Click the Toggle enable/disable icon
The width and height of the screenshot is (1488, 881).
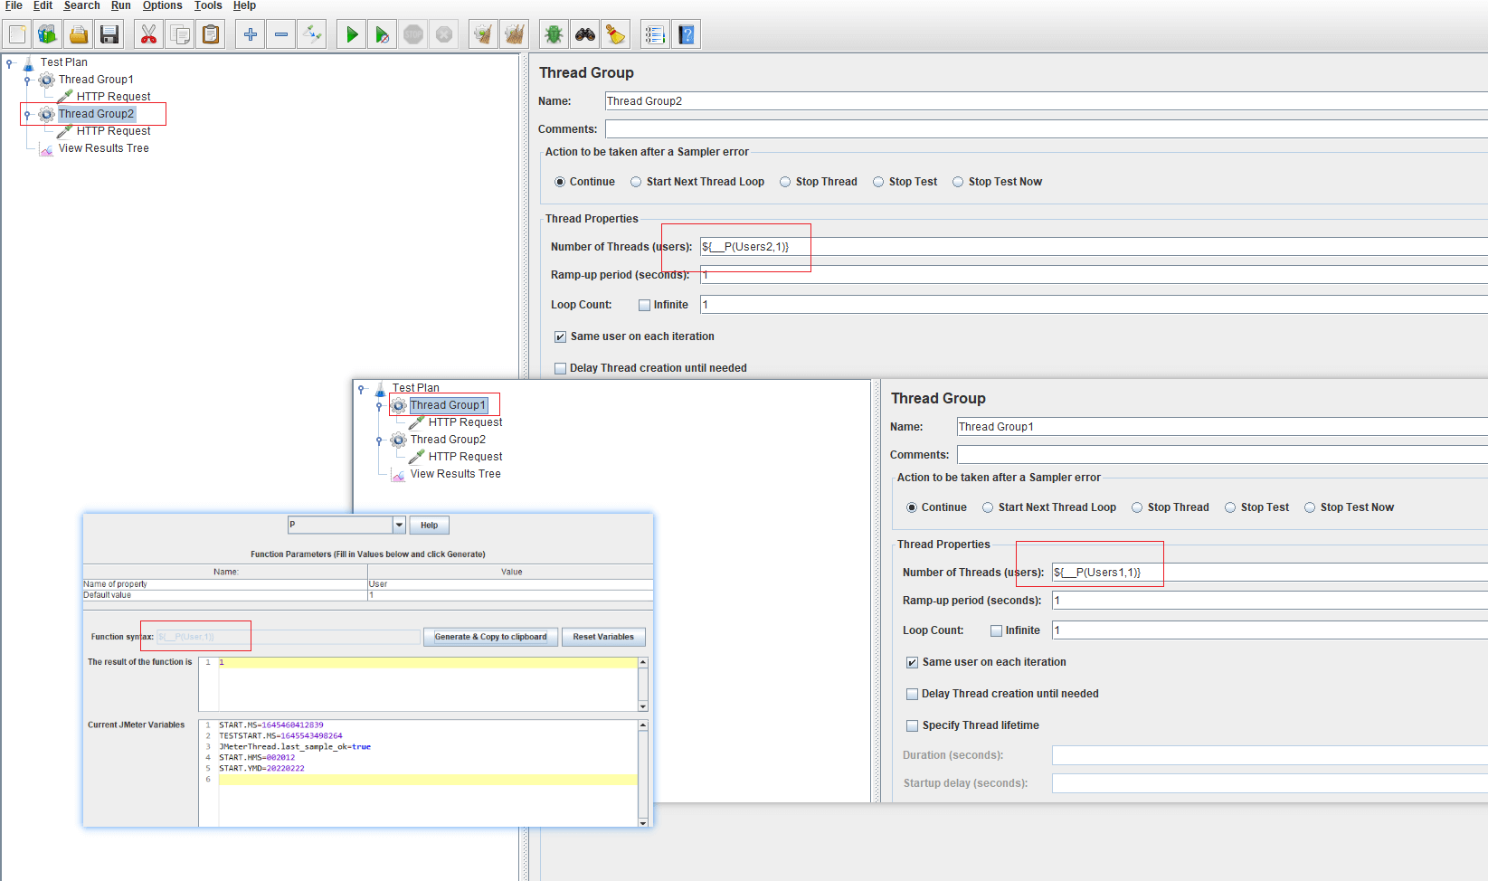[312, 35]
